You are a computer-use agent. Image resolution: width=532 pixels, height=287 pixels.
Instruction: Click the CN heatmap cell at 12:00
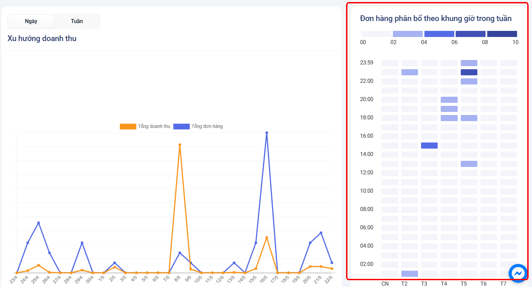(390, 173)
